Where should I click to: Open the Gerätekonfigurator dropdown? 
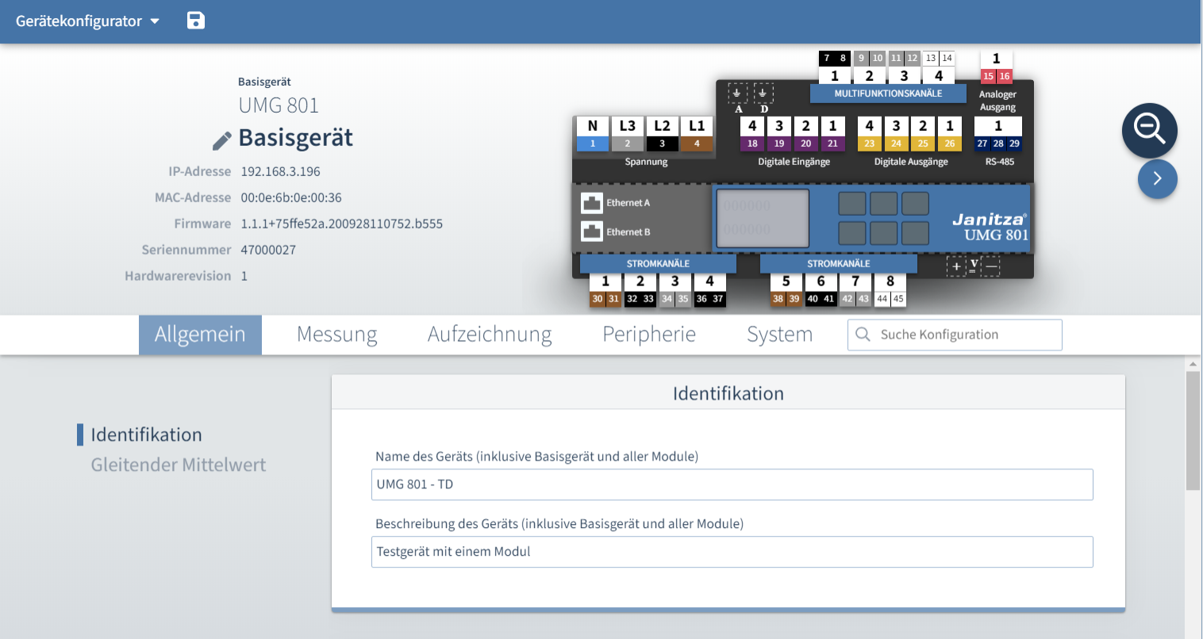click(x=86, y=21)
